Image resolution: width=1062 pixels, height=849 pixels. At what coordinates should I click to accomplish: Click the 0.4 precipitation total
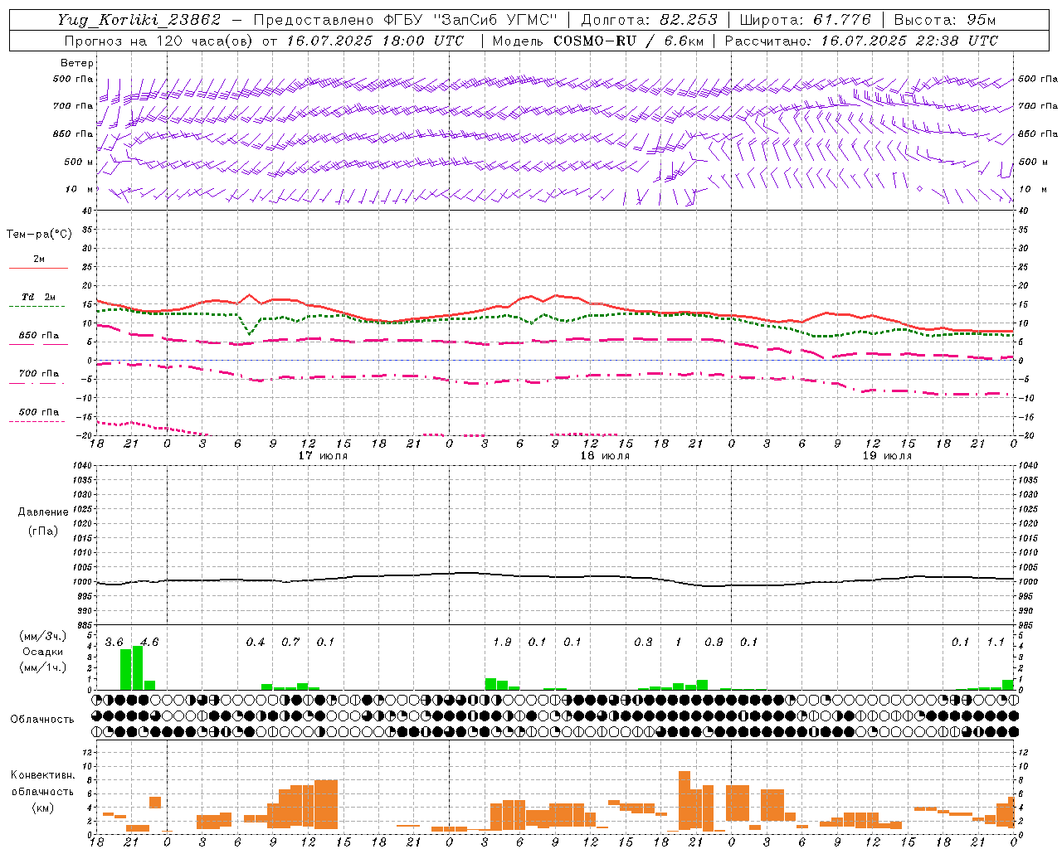[256, 643]
